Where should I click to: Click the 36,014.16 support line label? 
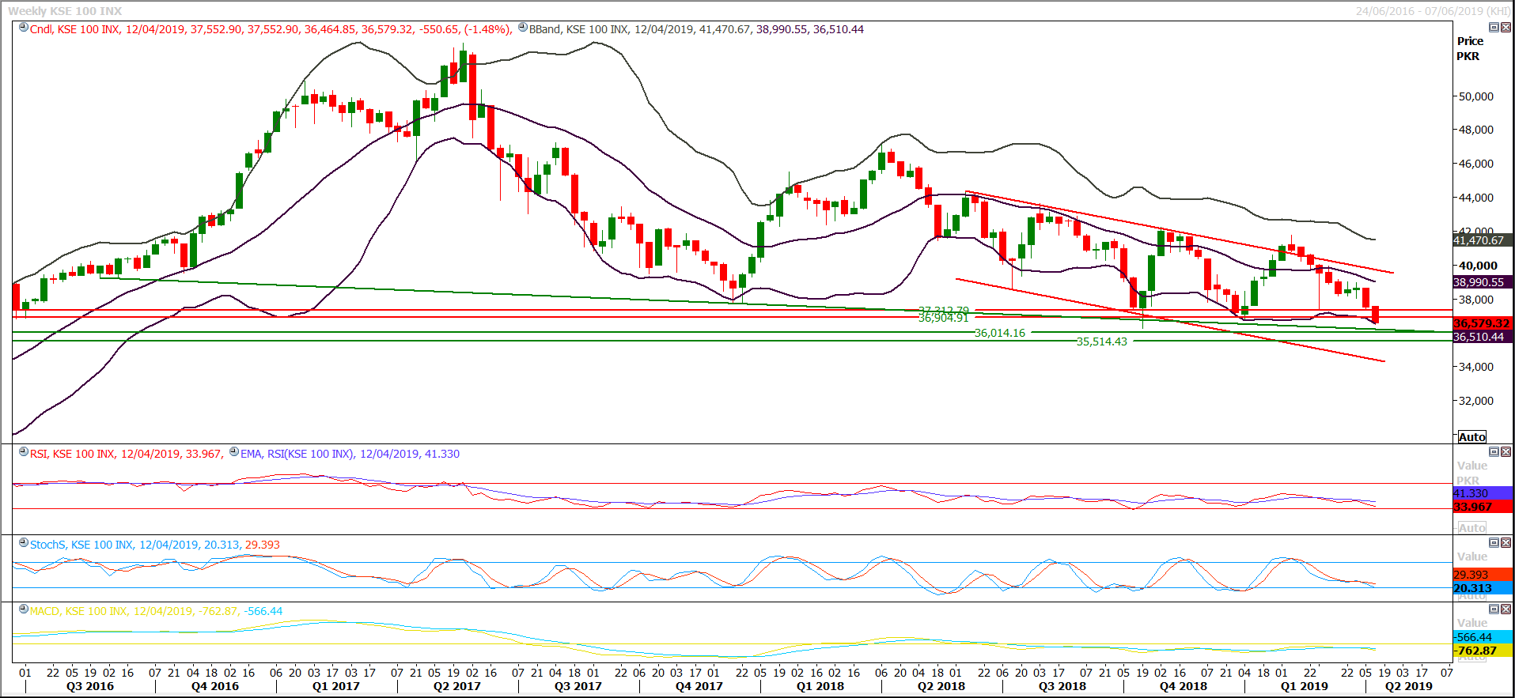point(1000,333)
